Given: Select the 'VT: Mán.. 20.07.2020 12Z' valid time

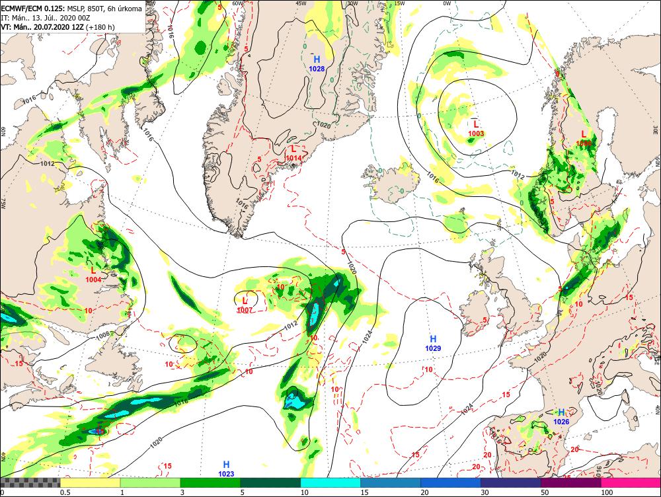Looking at the screenshot, I should (x=42, y=27).
